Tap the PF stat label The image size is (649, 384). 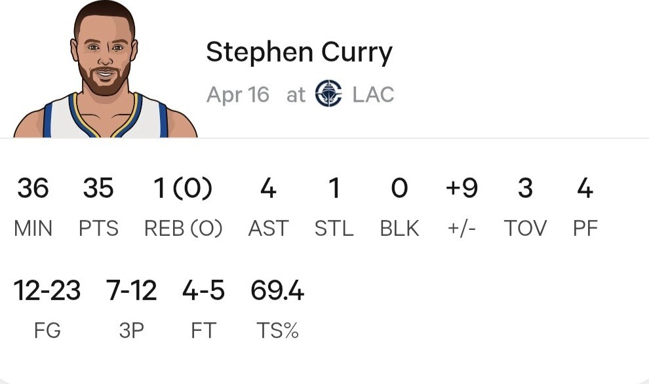click(585, 229)
